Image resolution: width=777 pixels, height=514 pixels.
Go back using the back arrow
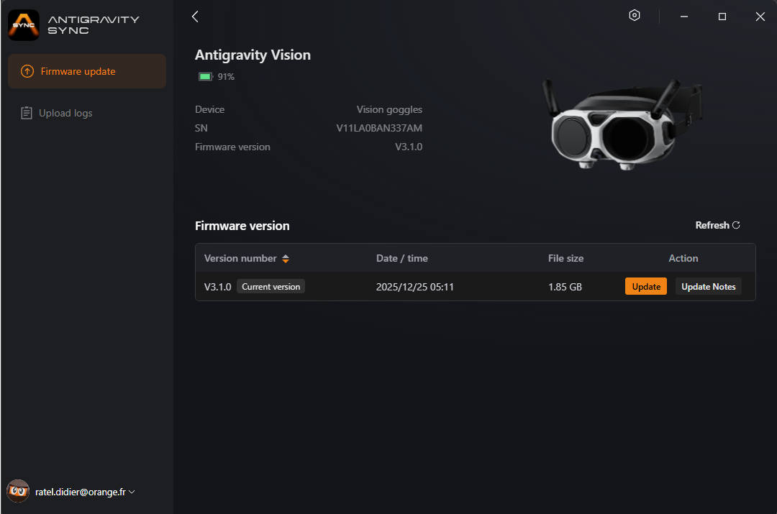(x=195, y=17)
